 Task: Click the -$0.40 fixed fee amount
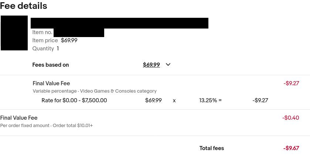click(x=291, y=118)
